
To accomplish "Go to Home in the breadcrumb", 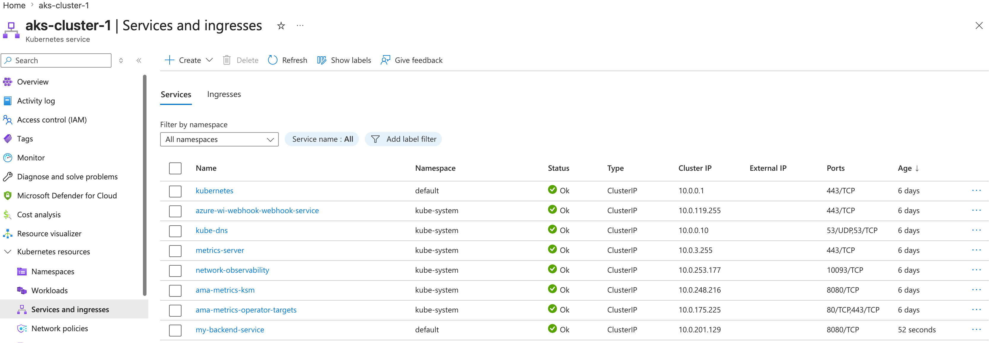I will click(14, 5).
